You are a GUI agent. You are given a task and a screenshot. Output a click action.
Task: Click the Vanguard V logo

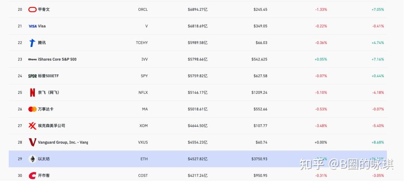point(33,142)
